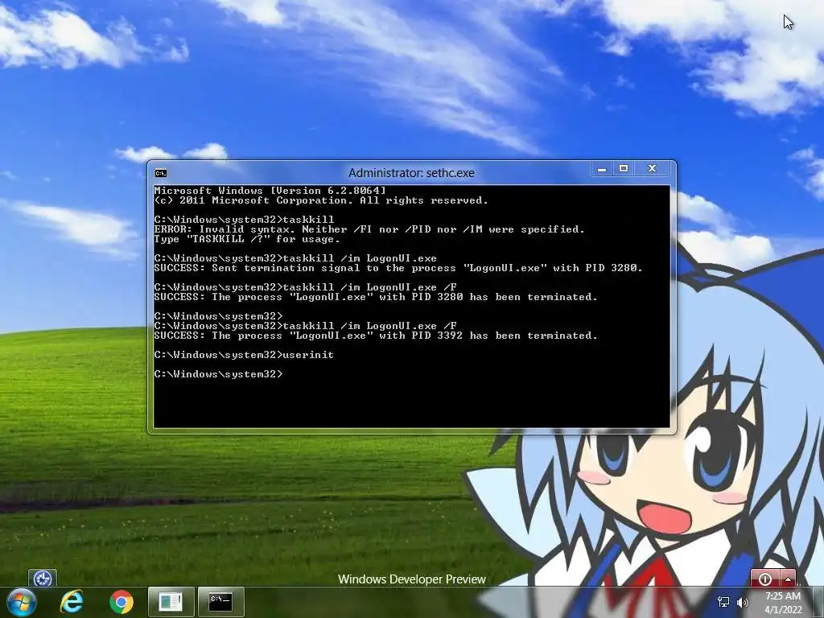Click the 'Type "TASKKILL /?" for usage' line

[247, 239]
